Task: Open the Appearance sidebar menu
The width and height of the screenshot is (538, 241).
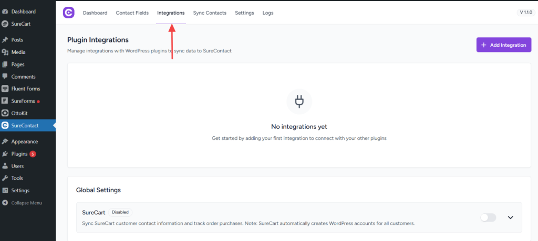Action: pyautogui.click(x=24, y=141)
